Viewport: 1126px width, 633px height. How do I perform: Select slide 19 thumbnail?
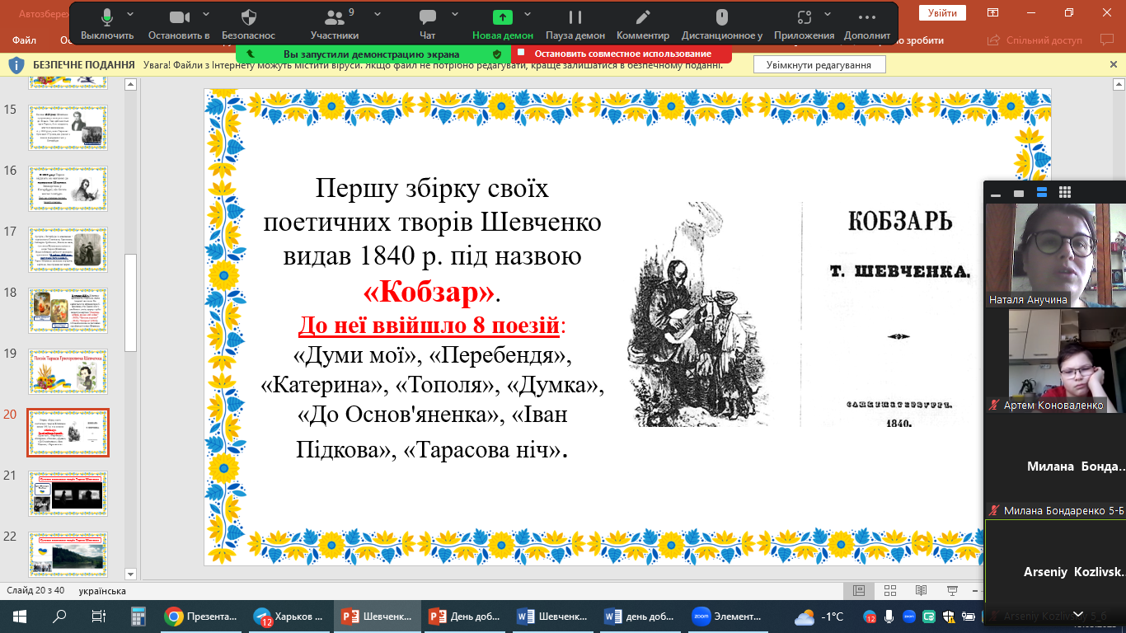[x=67, y=372]
